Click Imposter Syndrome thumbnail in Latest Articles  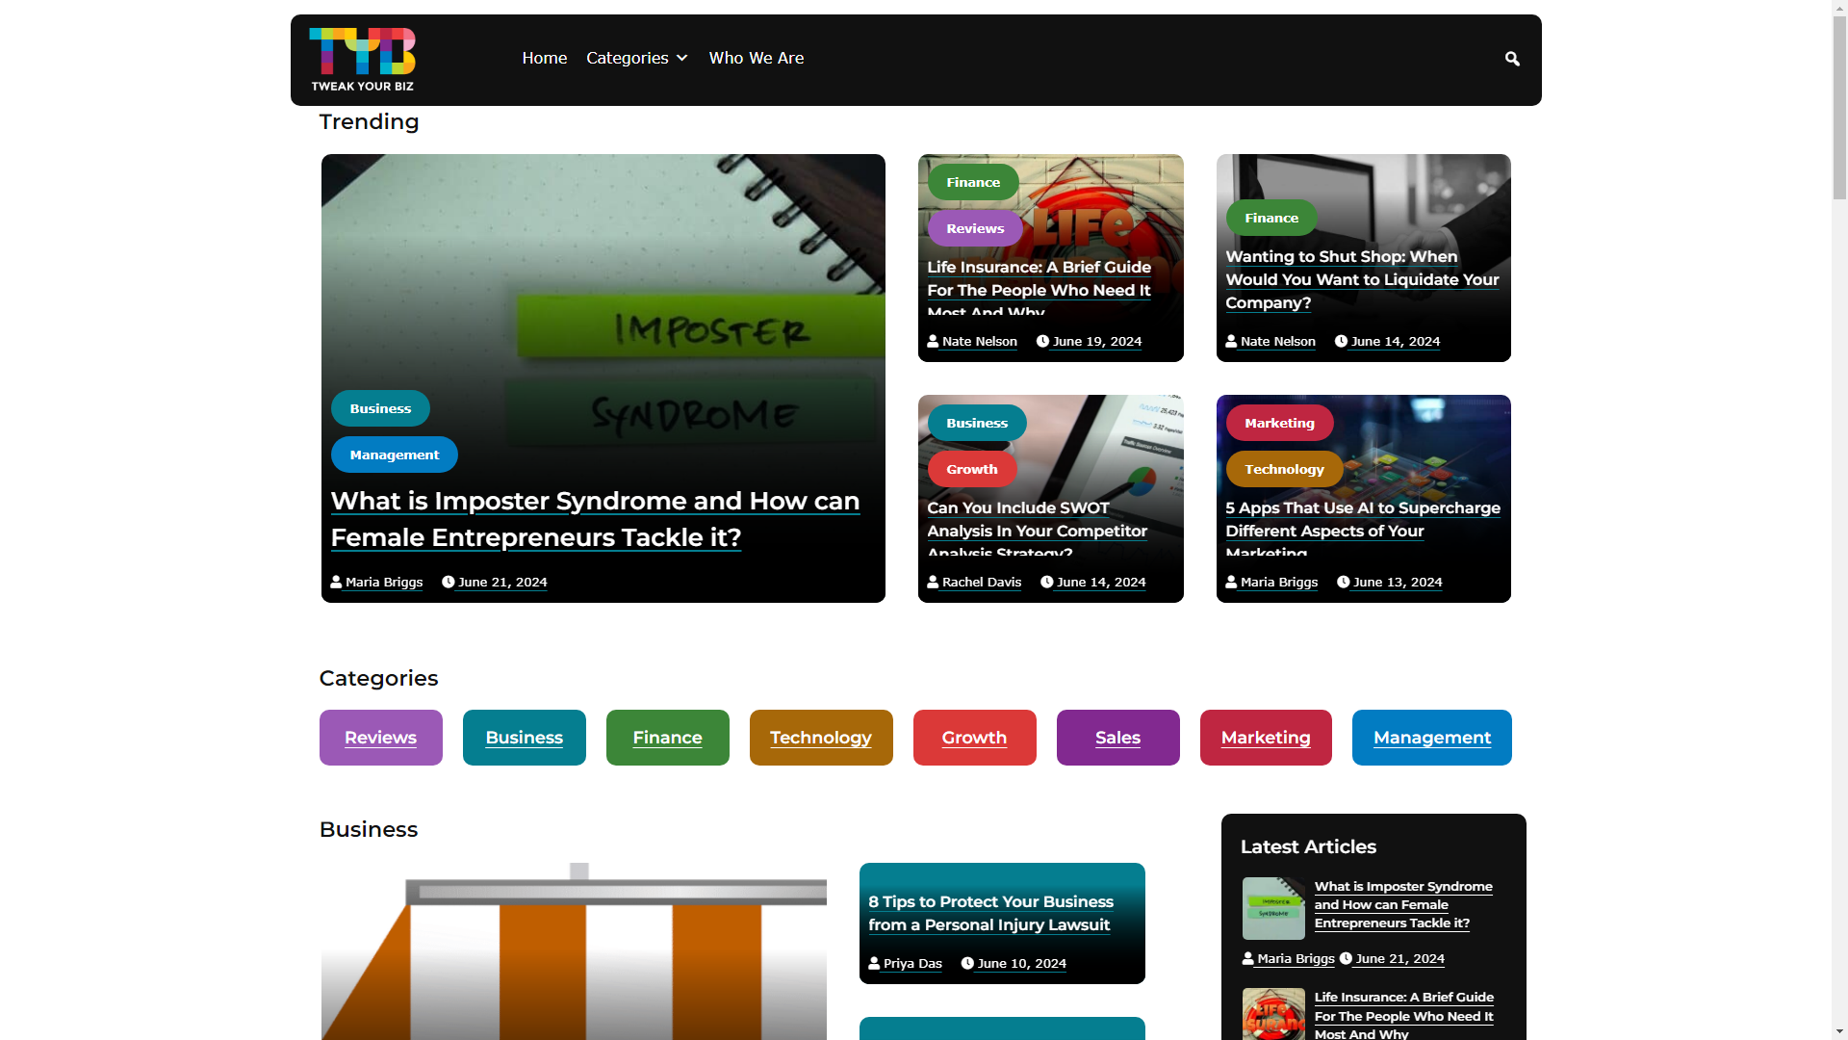pos(1272,908)
